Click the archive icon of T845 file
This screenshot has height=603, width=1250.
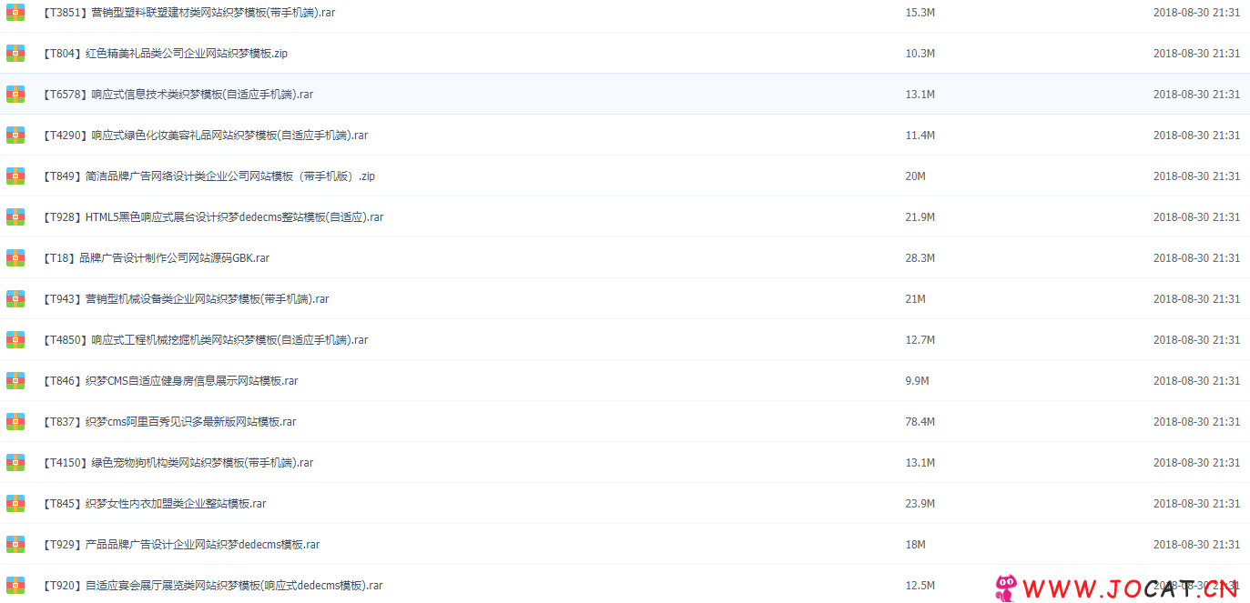tap(15, 504)
